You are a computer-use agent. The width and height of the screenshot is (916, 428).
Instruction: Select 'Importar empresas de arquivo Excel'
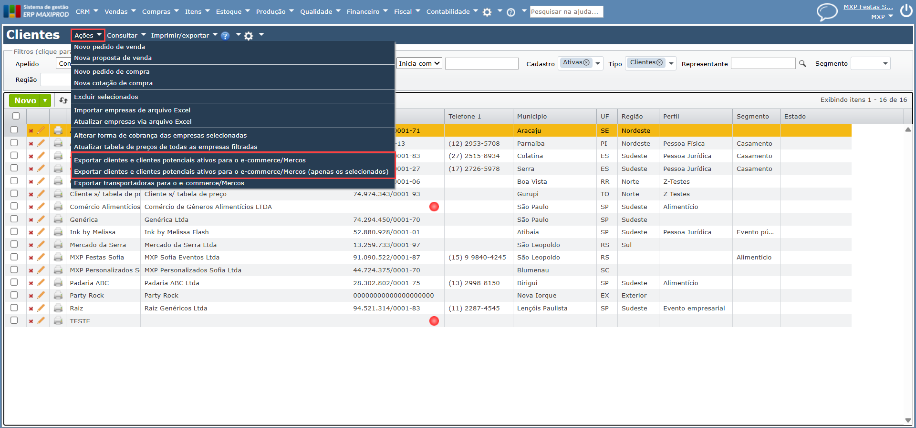point(132,110)
